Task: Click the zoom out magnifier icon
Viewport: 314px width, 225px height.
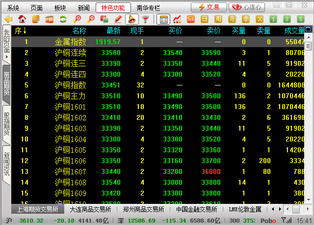Action: 91,19
